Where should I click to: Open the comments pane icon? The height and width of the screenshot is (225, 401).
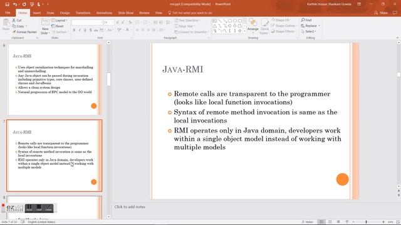tap(395, 12)
